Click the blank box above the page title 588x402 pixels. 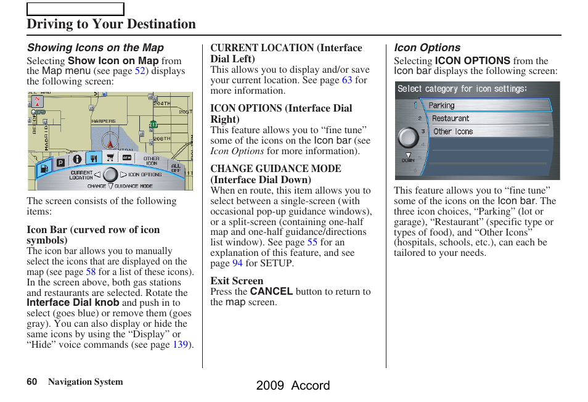75,9
